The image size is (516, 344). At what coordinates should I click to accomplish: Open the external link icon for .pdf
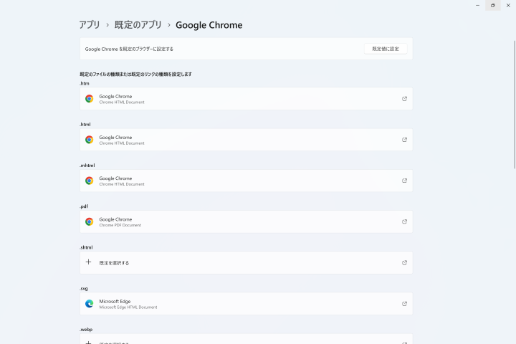pyautogui.click(x=404, y=222)
